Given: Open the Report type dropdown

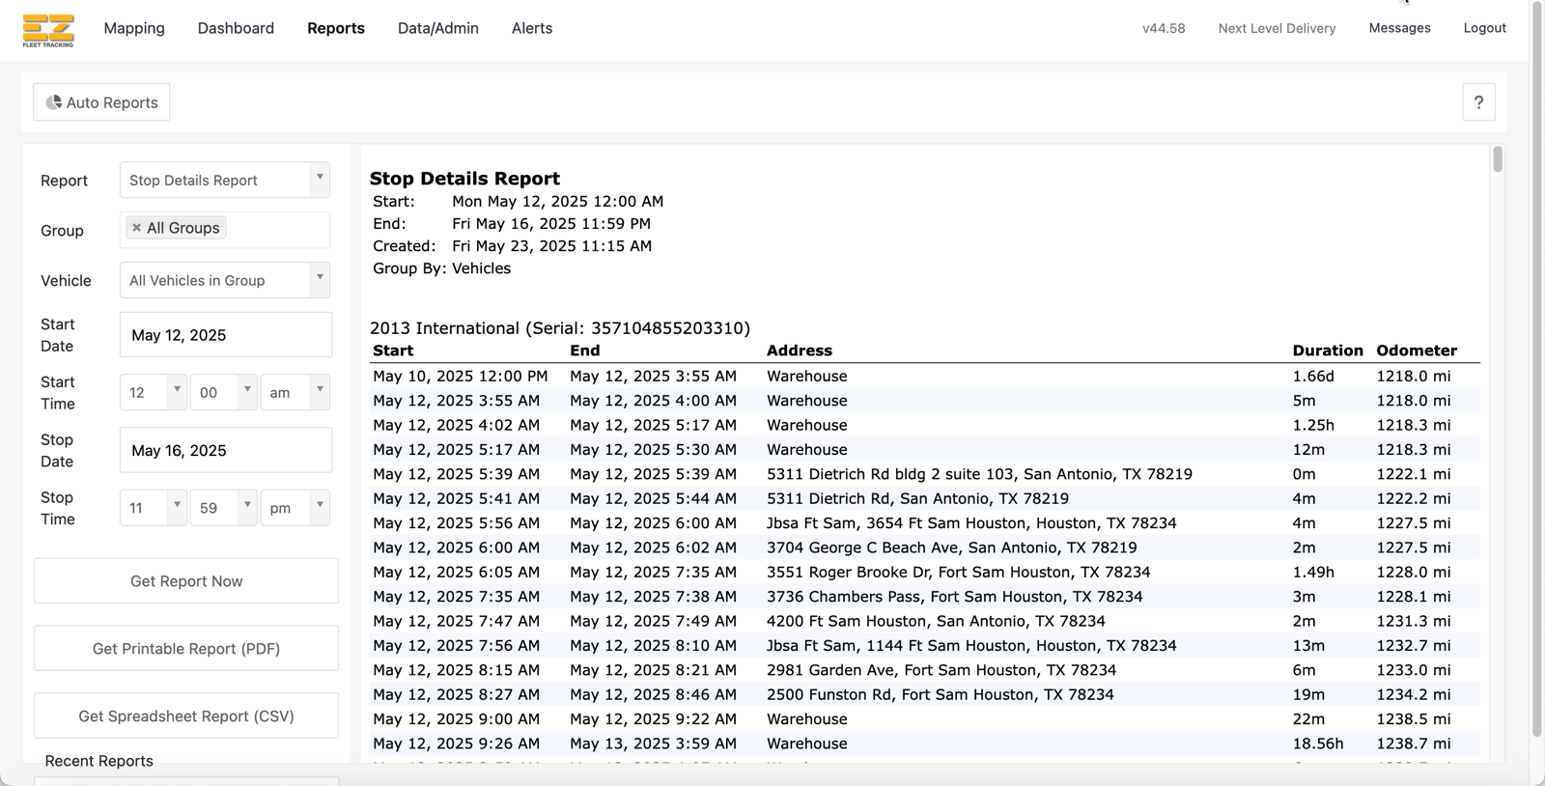Looking at the screenshot, I should pyautogui.click(x=224, y=181).
